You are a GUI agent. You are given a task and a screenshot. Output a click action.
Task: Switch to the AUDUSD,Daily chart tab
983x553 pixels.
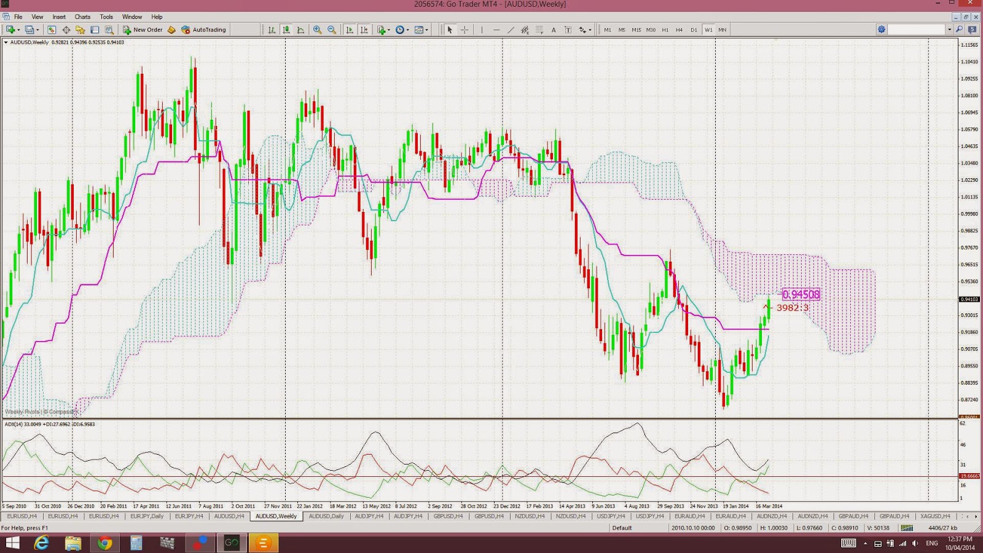tap(326, 516)
